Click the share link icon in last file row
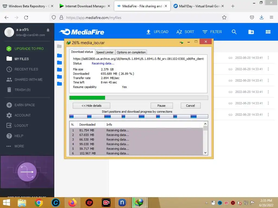 230,115
